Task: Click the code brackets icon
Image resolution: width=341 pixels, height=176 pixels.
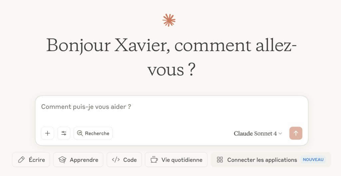Action: 116,160
